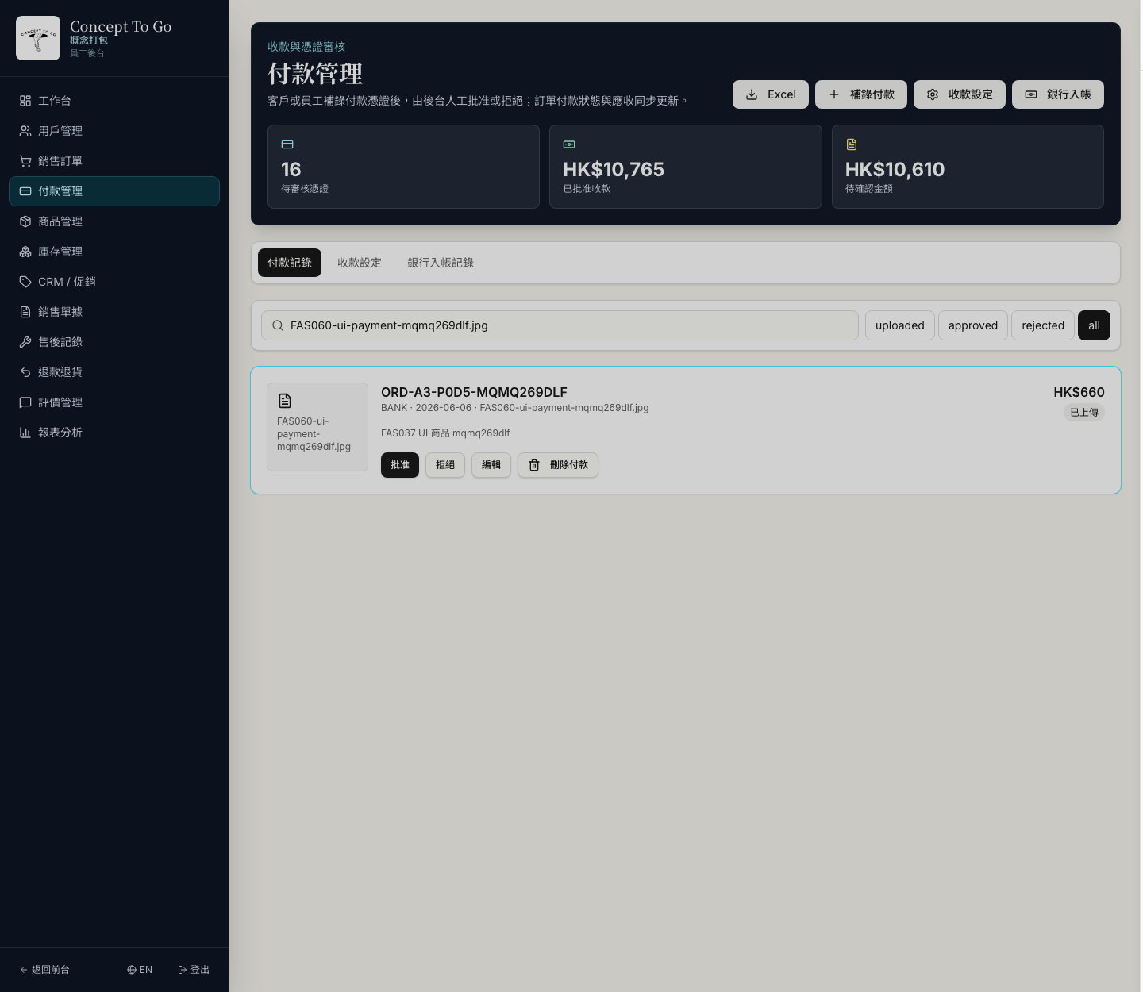Viewport: 1143px width, 992px height.
Task: Click the 已批准收款 cash icon
Action: (569, 144)
